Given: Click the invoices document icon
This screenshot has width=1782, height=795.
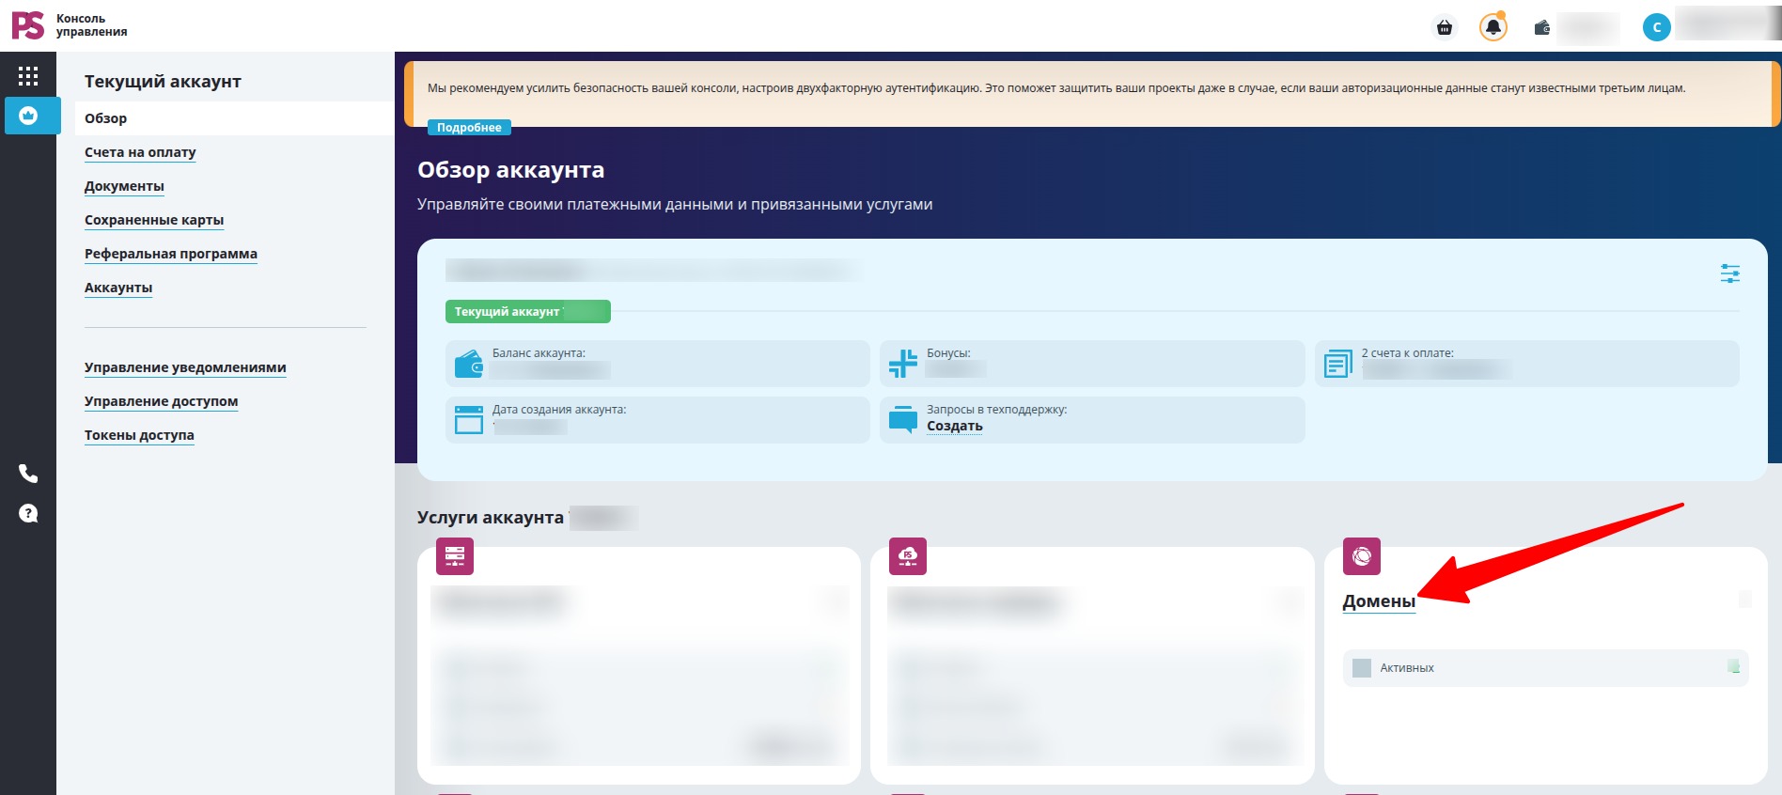Looking at the screenshot, I should (x=1337, y=364).
